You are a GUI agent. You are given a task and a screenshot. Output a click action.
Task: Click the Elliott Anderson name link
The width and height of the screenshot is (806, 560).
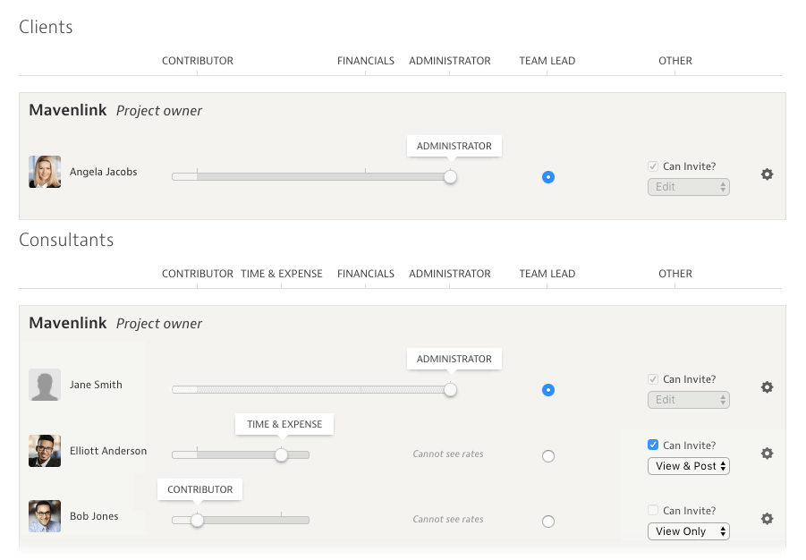pyautogui.click(x=108, y=451)
